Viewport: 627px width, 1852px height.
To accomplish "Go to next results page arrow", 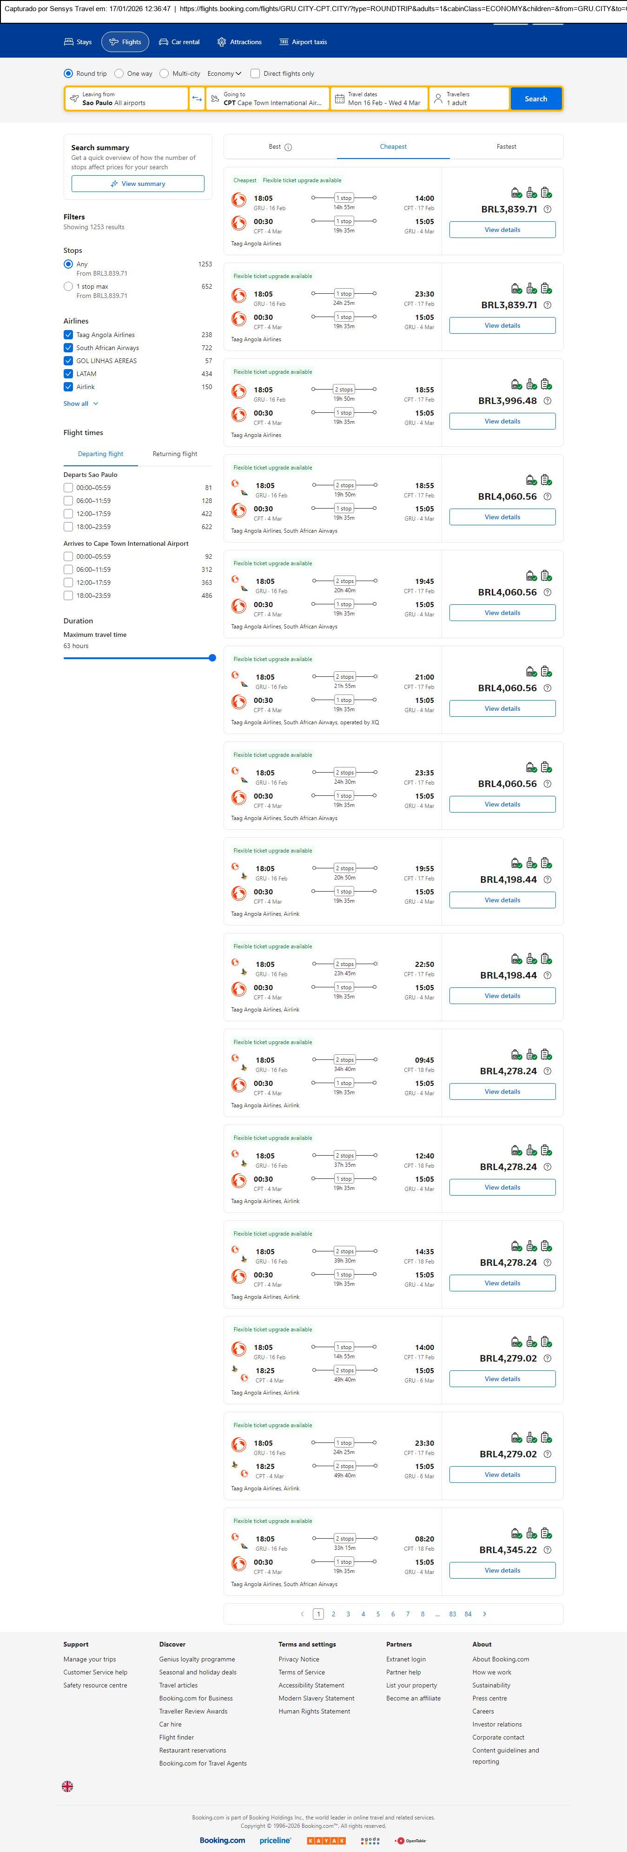I will [485, 1614].
